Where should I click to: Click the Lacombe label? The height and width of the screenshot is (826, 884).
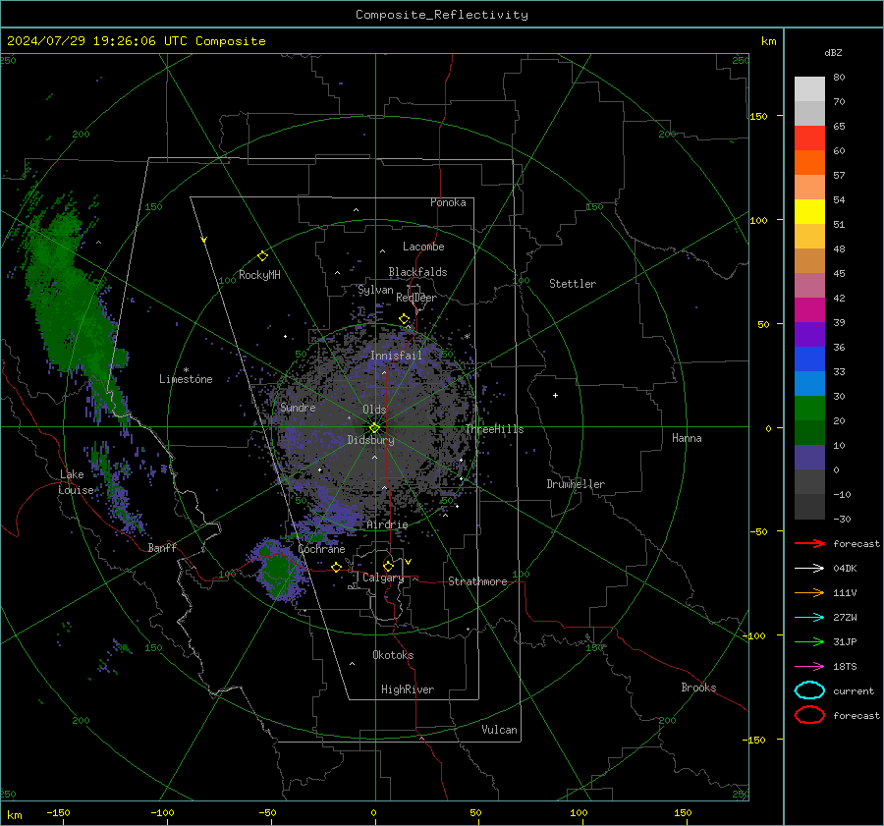423,247
